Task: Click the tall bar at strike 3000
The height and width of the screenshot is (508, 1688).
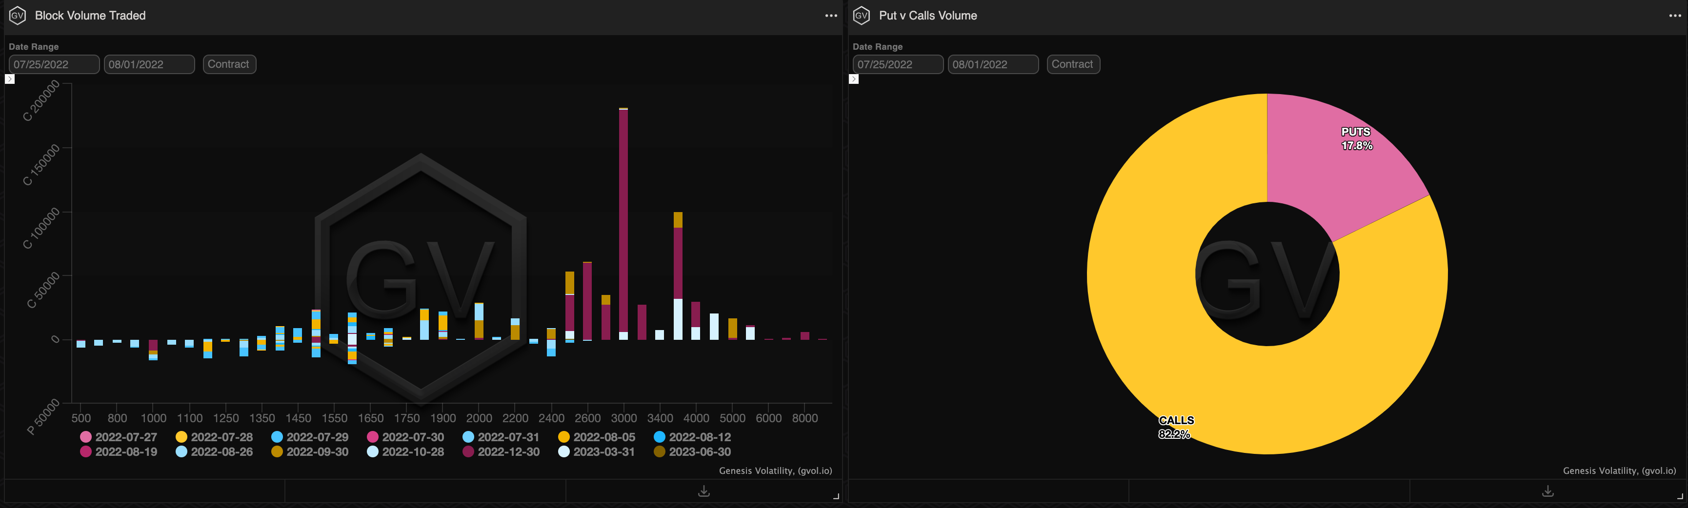Action: point(623,223)
